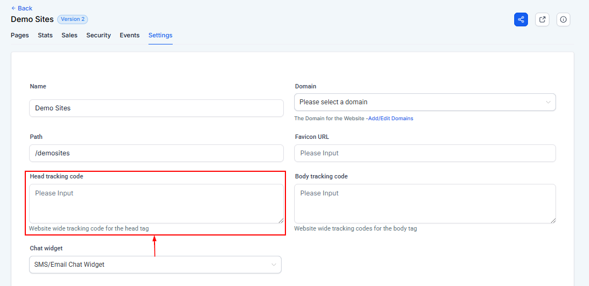Open the Stats tab
The width and height of the screenshot is (589, 286).
click(x=45, y=35)
